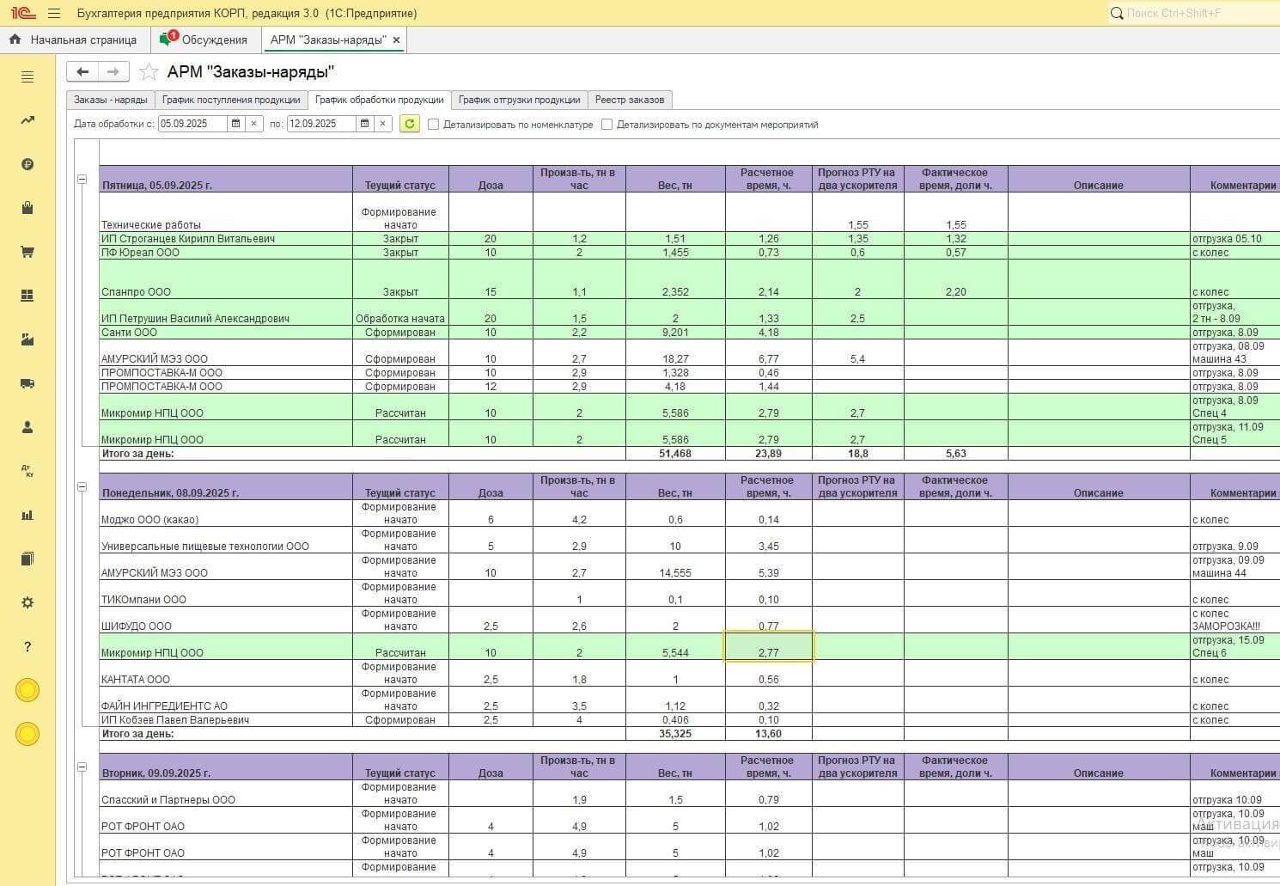Collapse the Вторник 09.09.2025 group
This screenshot has width=1280, height=886.
82,767
